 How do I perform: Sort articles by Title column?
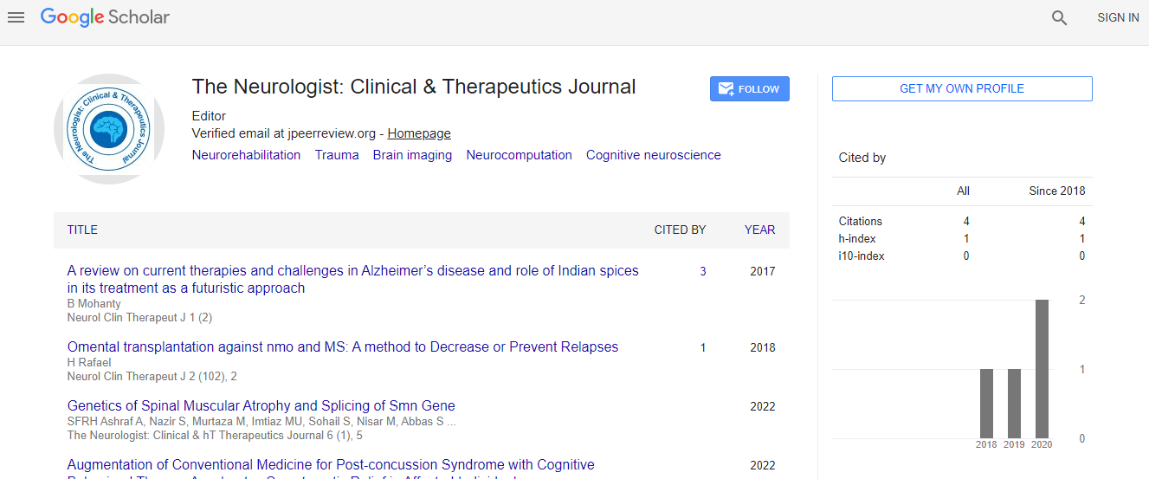[x=82, y=230]
